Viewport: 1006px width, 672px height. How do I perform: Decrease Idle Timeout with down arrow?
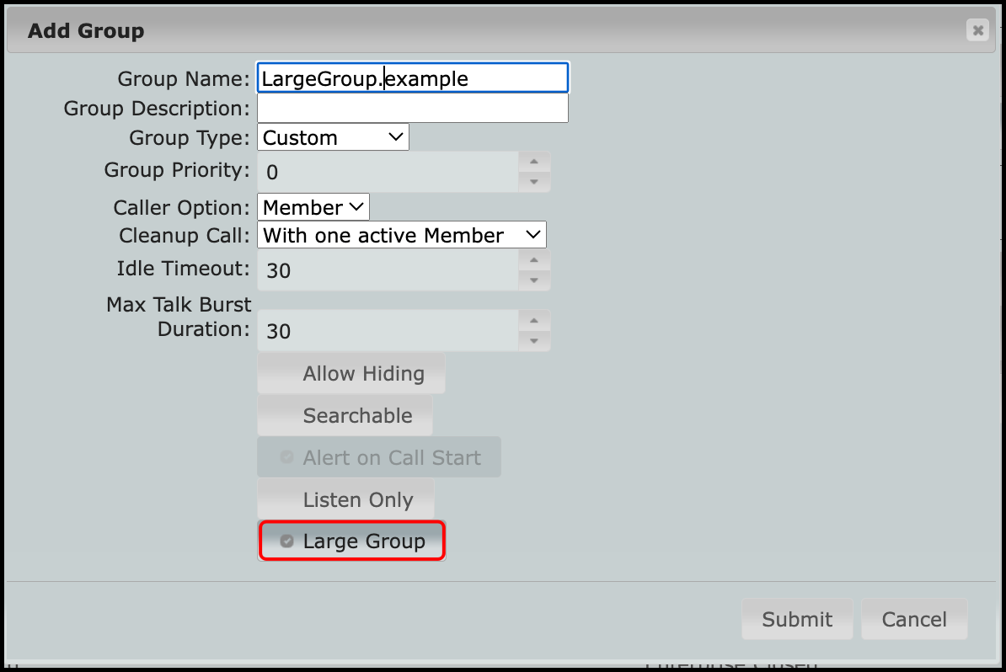click(x=533, y=280)
